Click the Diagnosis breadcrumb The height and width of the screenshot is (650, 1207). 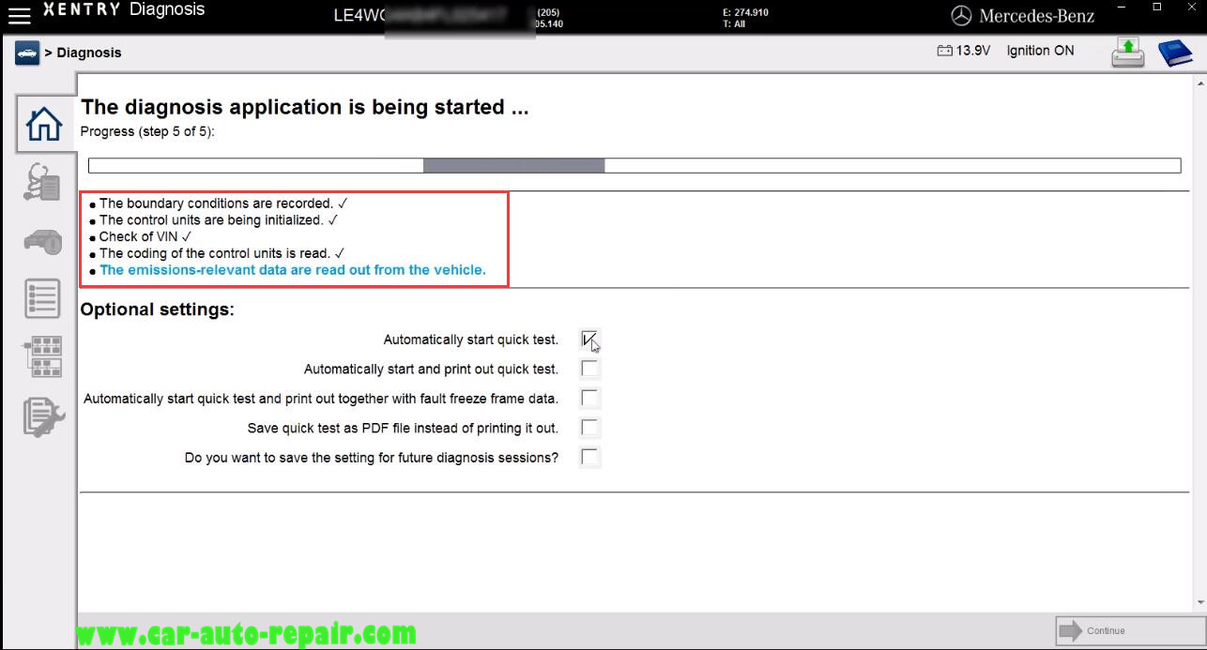click(x=89, y=53)
